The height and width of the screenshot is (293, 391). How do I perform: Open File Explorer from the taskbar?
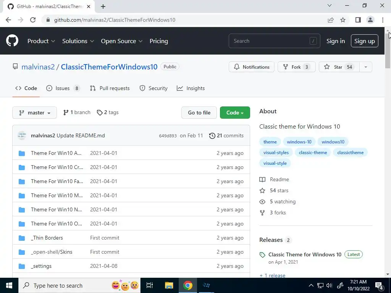(x=169, y=285)
